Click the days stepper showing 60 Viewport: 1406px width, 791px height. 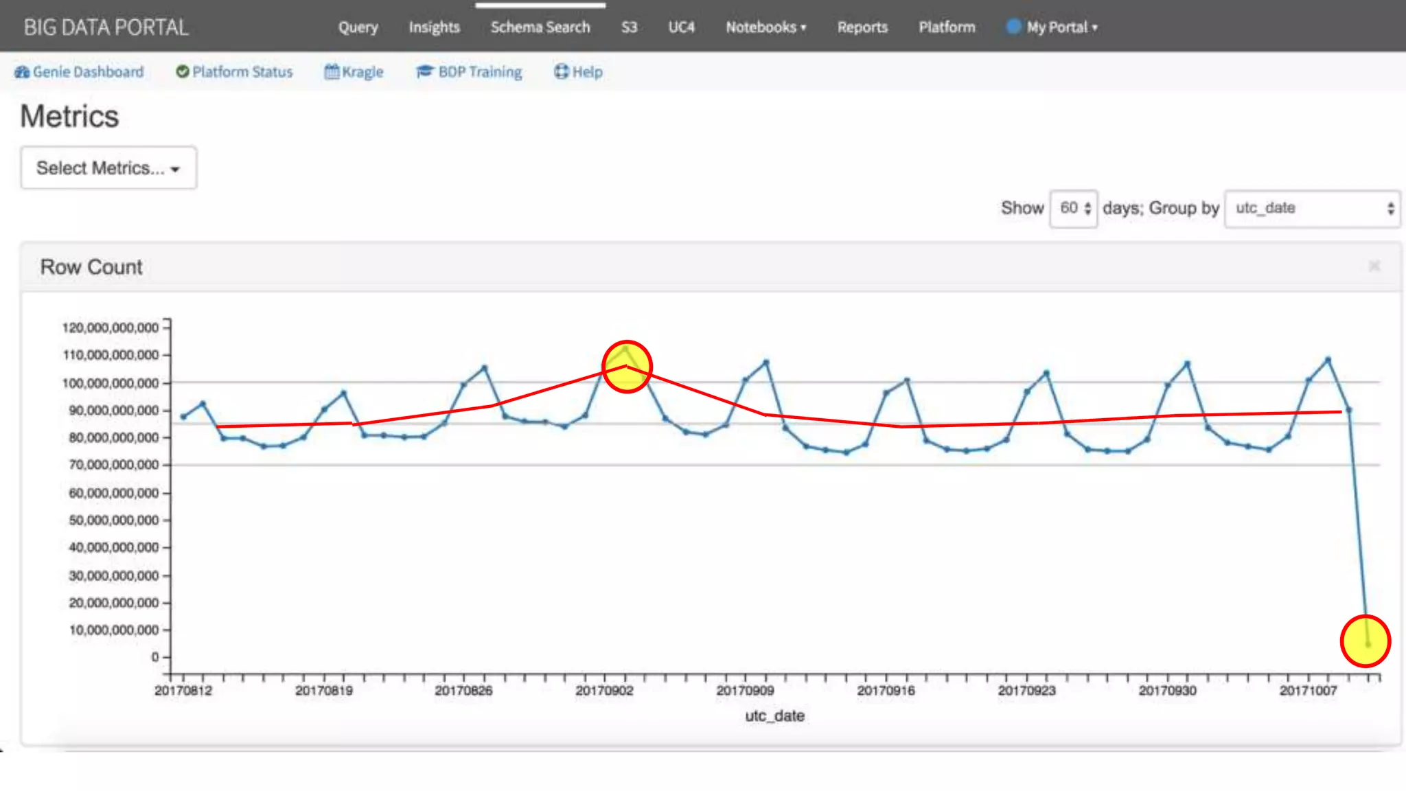1074,208
